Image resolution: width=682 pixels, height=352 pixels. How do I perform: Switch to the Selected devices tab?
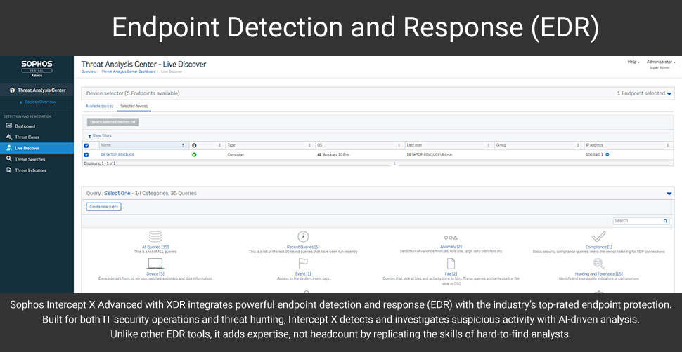point(134,107)
